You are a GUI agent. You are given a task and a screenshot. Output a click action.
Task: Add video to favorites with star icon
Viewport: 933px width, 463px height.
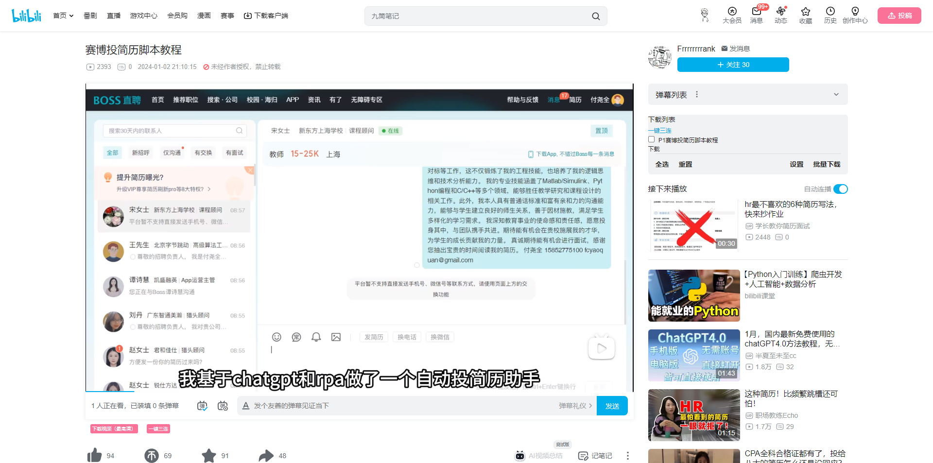209,455
